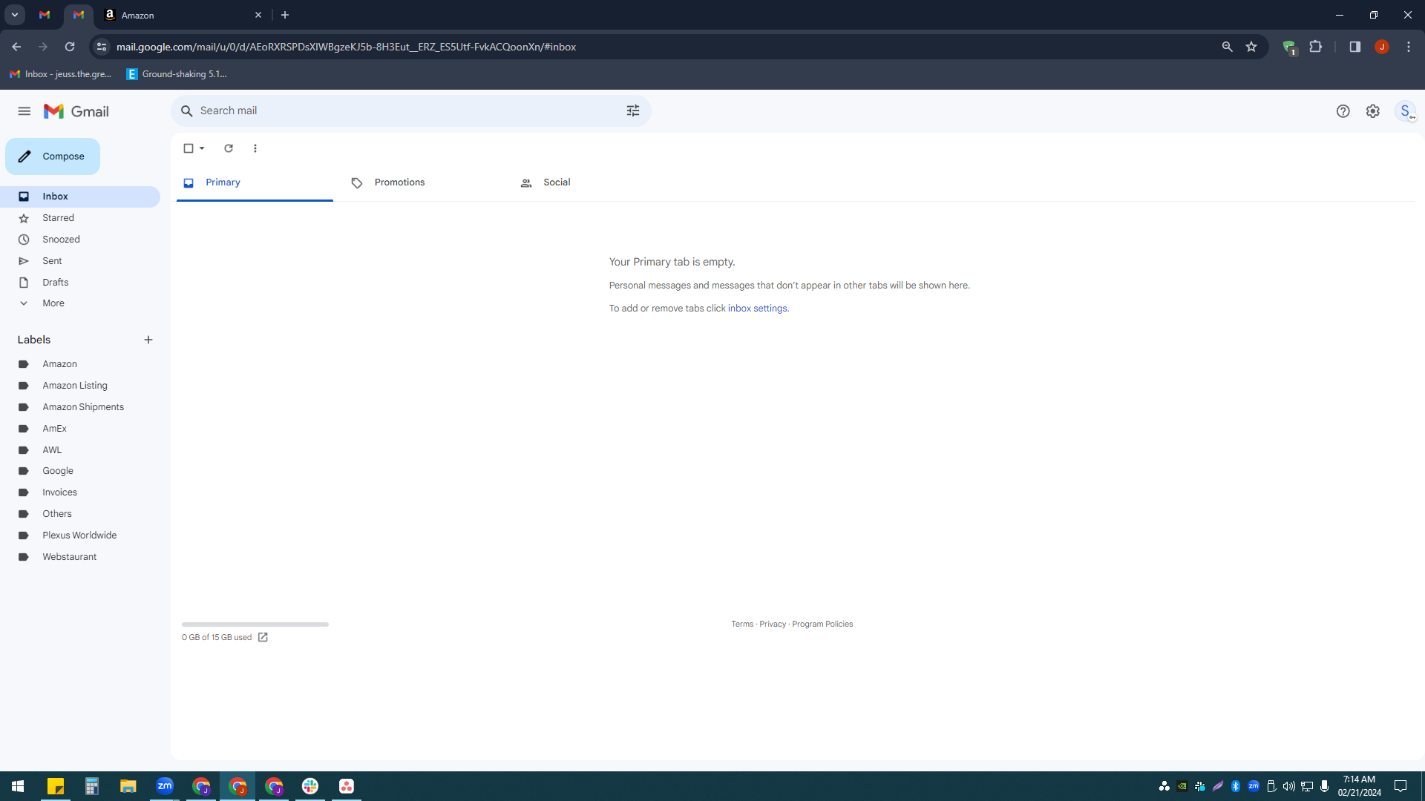1425x801 pixels.
Task: Expand the select dropdown arrow
Action: pyautogui.click(x=202, y=148)
